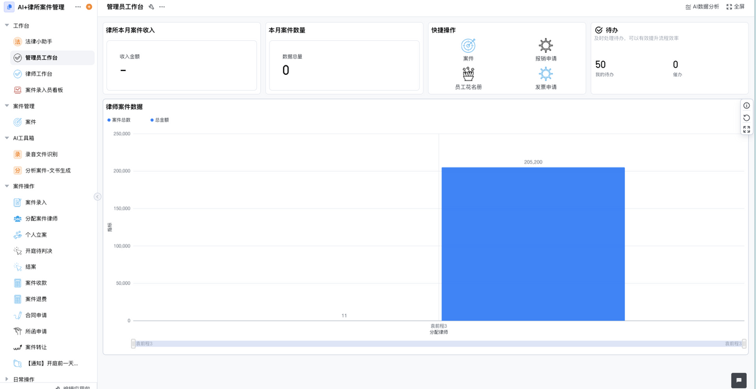This screenshot has width=756, height=389.
Task: Open the more menu beside app name
Action: pos(78,7)
